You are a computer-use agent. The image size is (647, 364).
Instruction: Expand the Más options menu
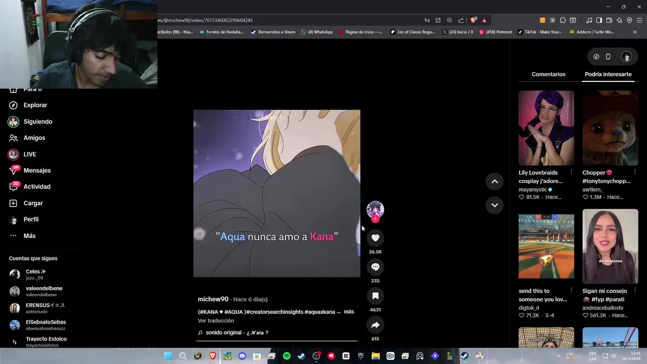[x=22, y=236]
